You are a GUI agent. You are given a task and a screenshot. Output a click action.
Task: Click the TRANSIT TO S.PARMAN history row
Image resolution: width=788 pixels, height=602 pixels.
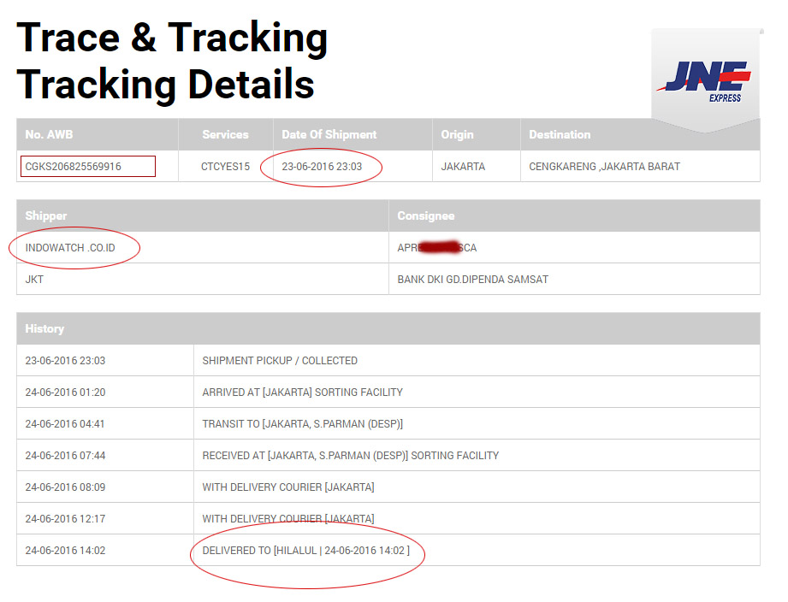[x=302, y=424]
